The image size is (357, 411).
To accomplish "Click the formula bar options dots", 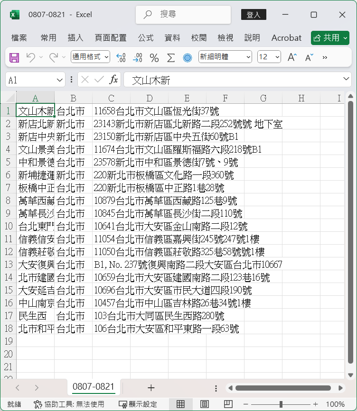I will pos(71,80).
